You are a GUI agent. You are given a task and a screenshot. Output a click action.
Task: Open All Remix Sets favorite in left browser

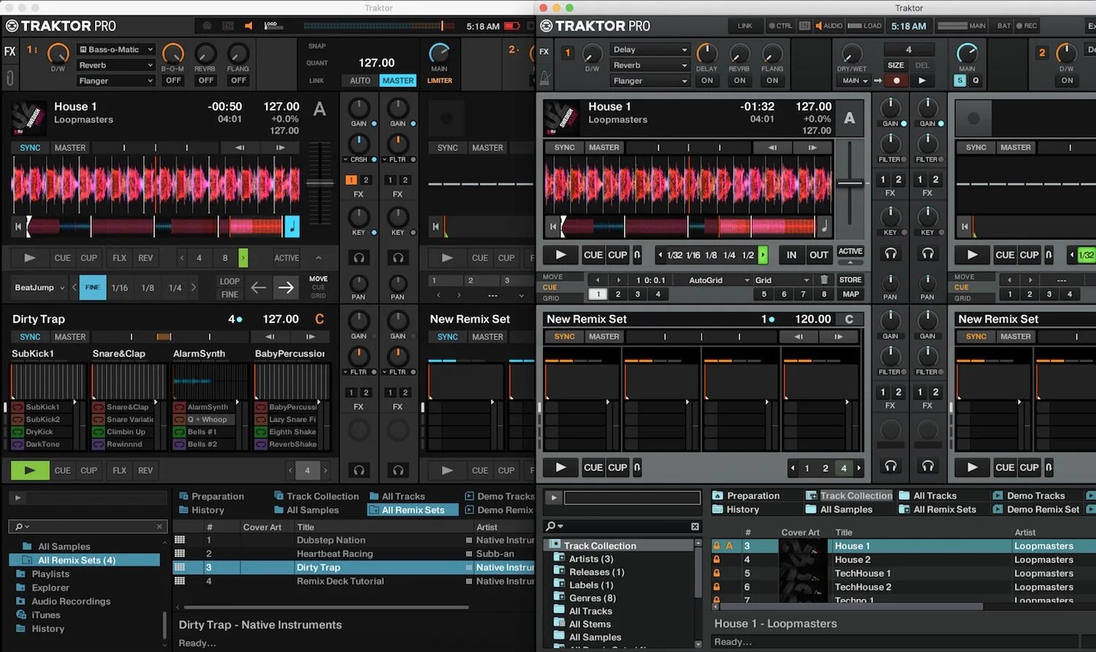click(x=413, y=510)
